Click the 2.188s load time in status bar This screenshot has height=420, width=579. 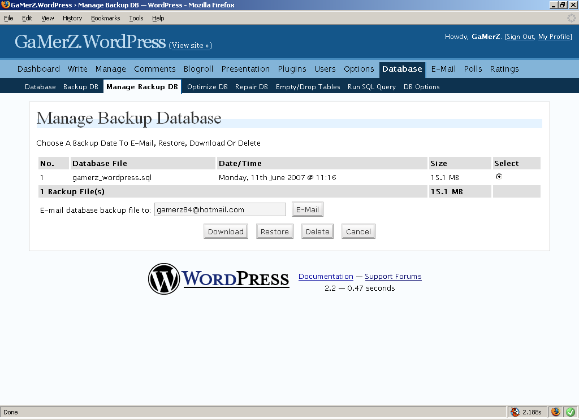click(x=532, y=412)
